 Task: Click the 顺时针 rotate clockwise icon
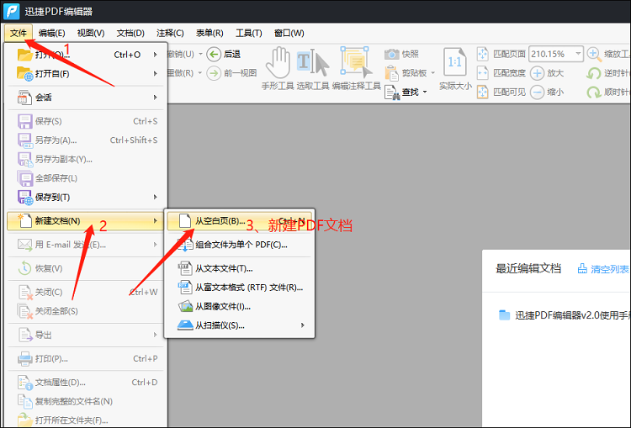click(594, 92)
